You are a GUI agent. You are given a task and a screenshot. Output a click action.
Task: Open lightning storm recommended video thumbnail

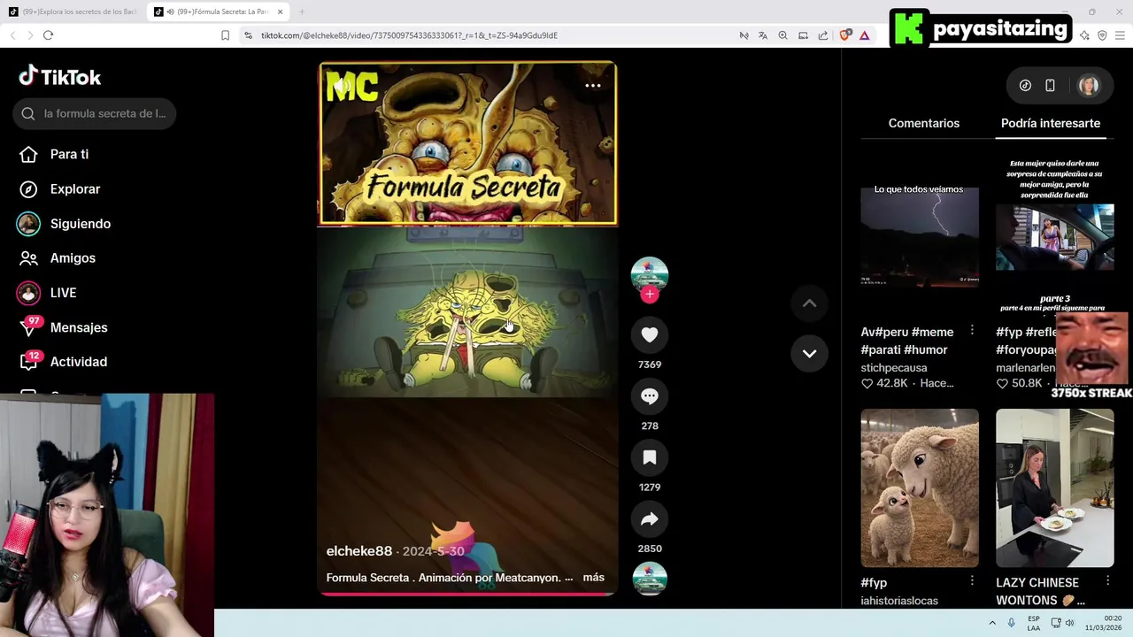coord(920,236)
